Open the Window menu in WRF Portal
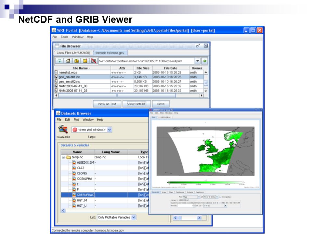The width and height of the screenshot is (312, 234). pos(78,37)
